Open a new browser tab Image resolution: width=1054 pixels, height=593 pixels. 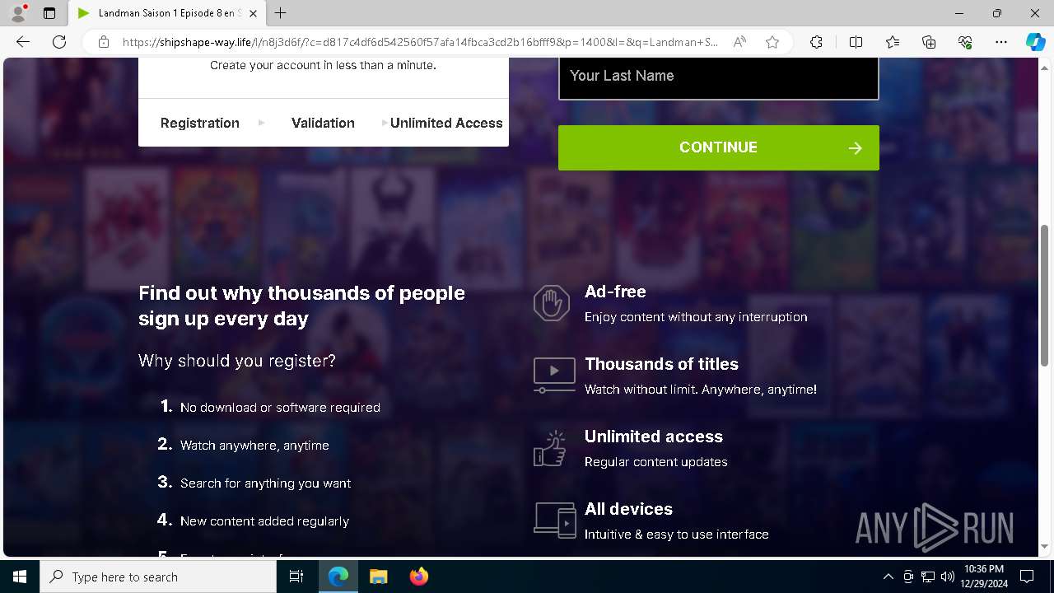pos(281,13)
